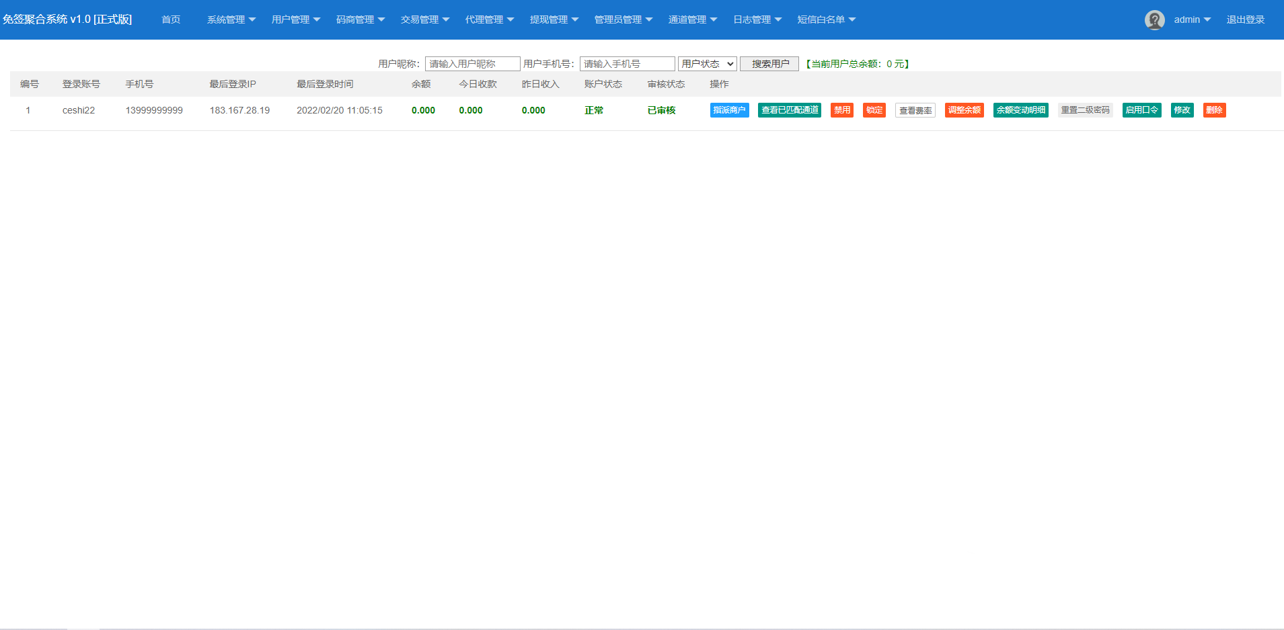Click the 余额 column header

tap(421, 84)
